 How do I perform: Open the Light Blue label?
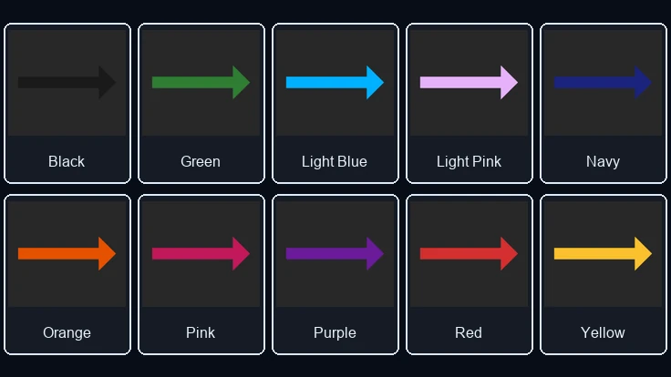[335, 161]
